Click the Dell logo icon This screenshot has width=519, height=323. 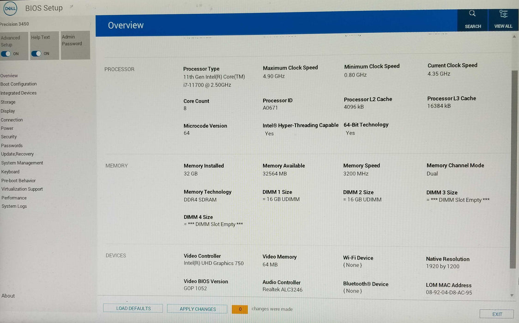point(10,8)
